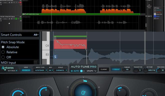Click the Auto mode play icon

[x=72, y=71]
